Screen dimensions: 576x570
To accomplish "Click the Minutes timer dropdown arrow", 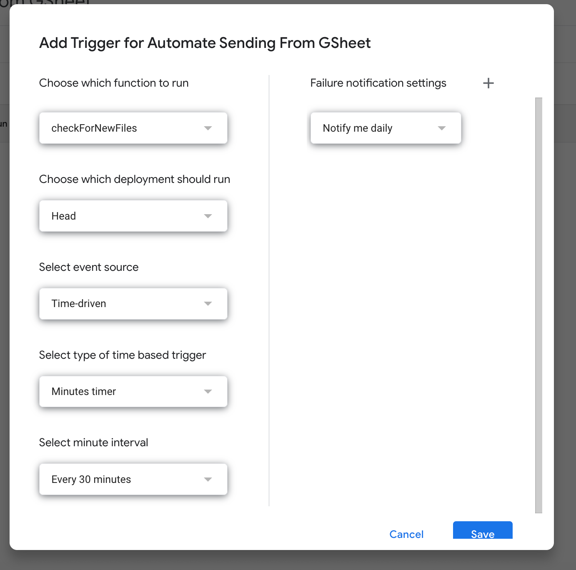I will coord(208,391).
